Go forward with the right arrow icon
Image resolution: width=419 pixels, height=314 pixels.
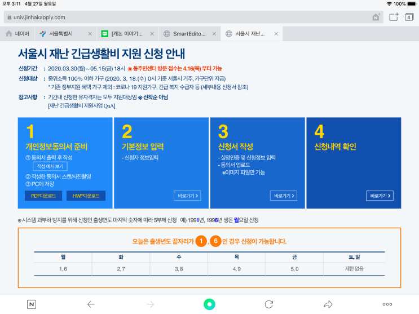click(x=151, y=304)
